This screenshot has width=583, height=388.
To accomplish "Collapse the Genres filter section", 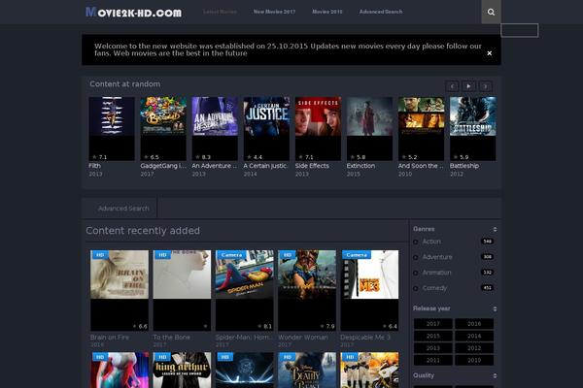I will (495, 230).
